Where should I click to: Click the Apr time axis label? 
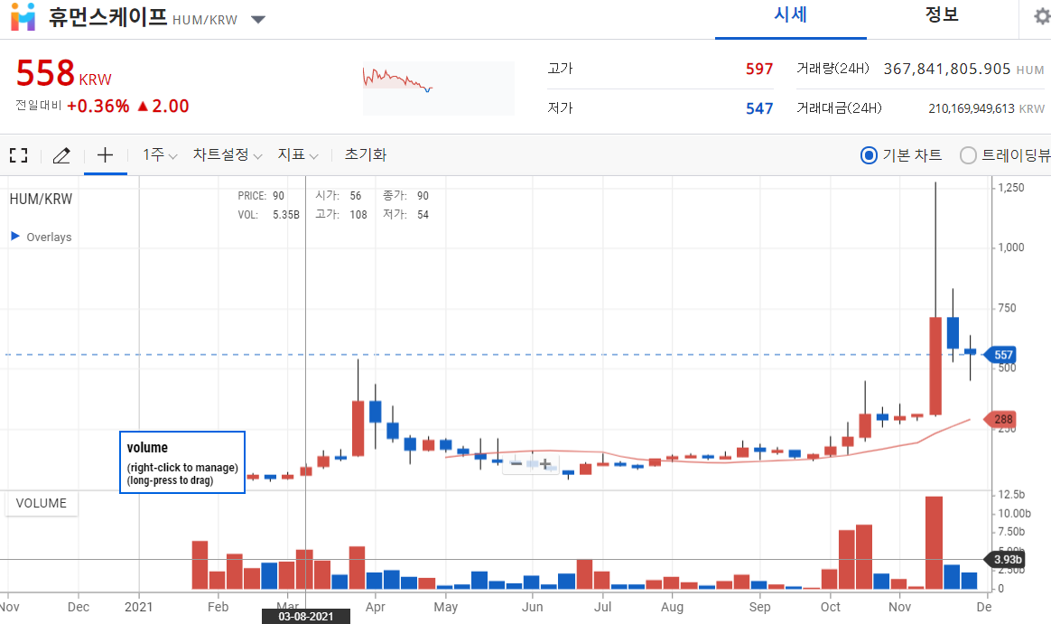point(376,607)
